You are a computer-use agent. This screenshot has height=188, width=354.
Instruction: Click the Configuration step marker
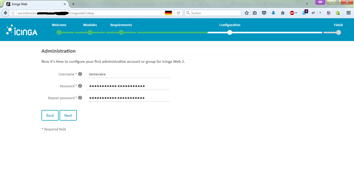[x=230, y=33]
